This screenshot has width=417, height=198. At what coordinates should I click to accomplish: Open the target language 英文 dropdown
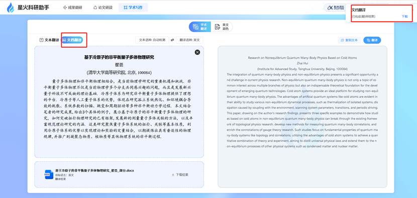(189, 40)
